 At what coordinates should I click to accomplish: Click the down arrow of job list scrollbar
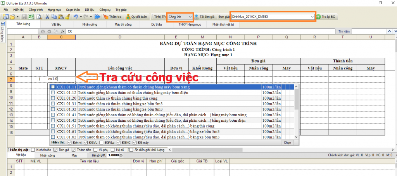coord(297,137)
